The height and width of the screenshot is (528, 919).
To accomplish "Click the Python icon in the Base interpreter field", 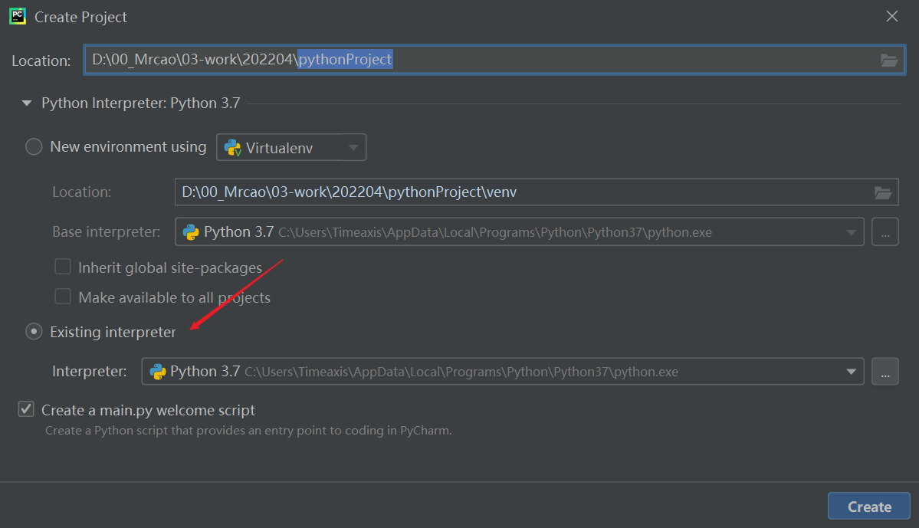I will (x=191, y=232).
